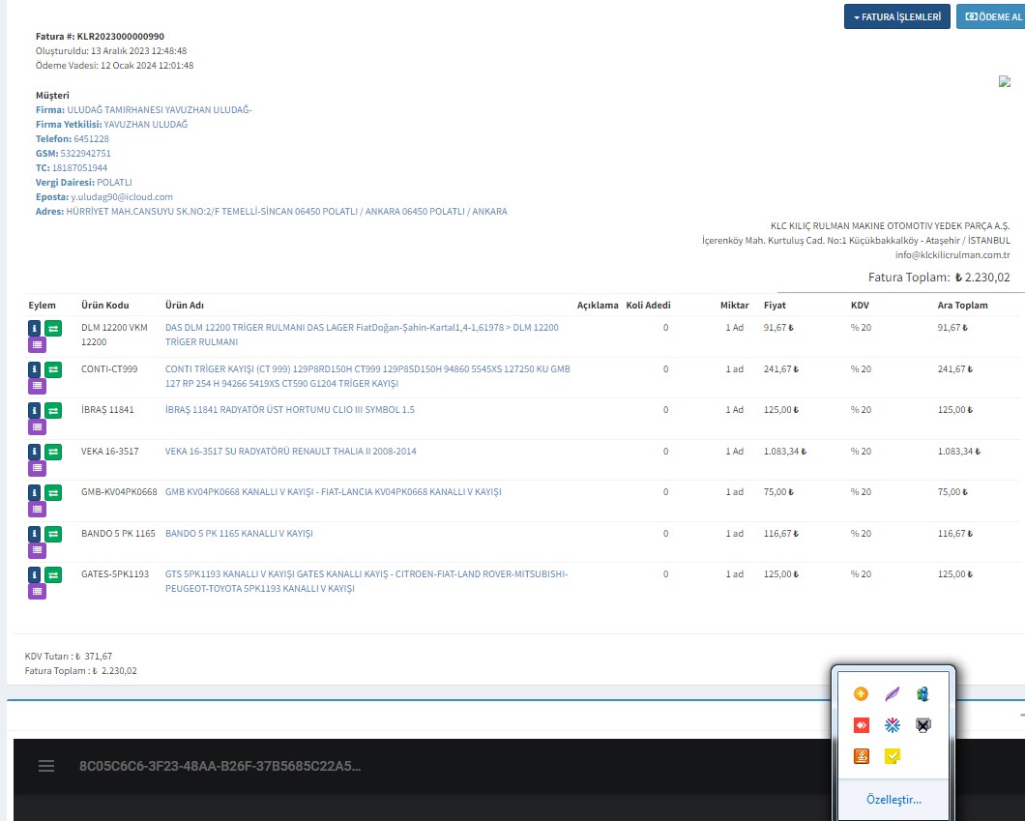Open the İBRAŞ 11841 RADYATÖR ÜST HORTUMU link

click(289, 410)
